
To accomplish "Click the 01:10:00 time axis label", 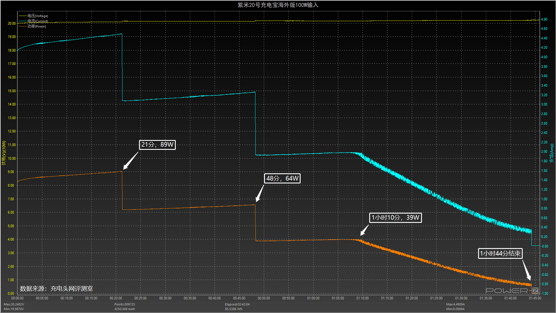I will [x=363, y=298].
